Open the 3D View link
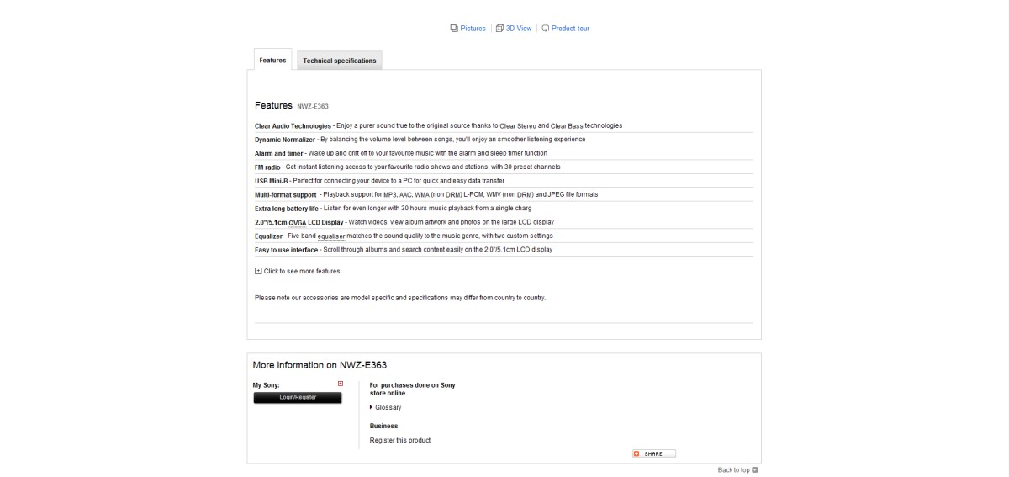The height and width of the screenshot is (477, 1009). 519,28
